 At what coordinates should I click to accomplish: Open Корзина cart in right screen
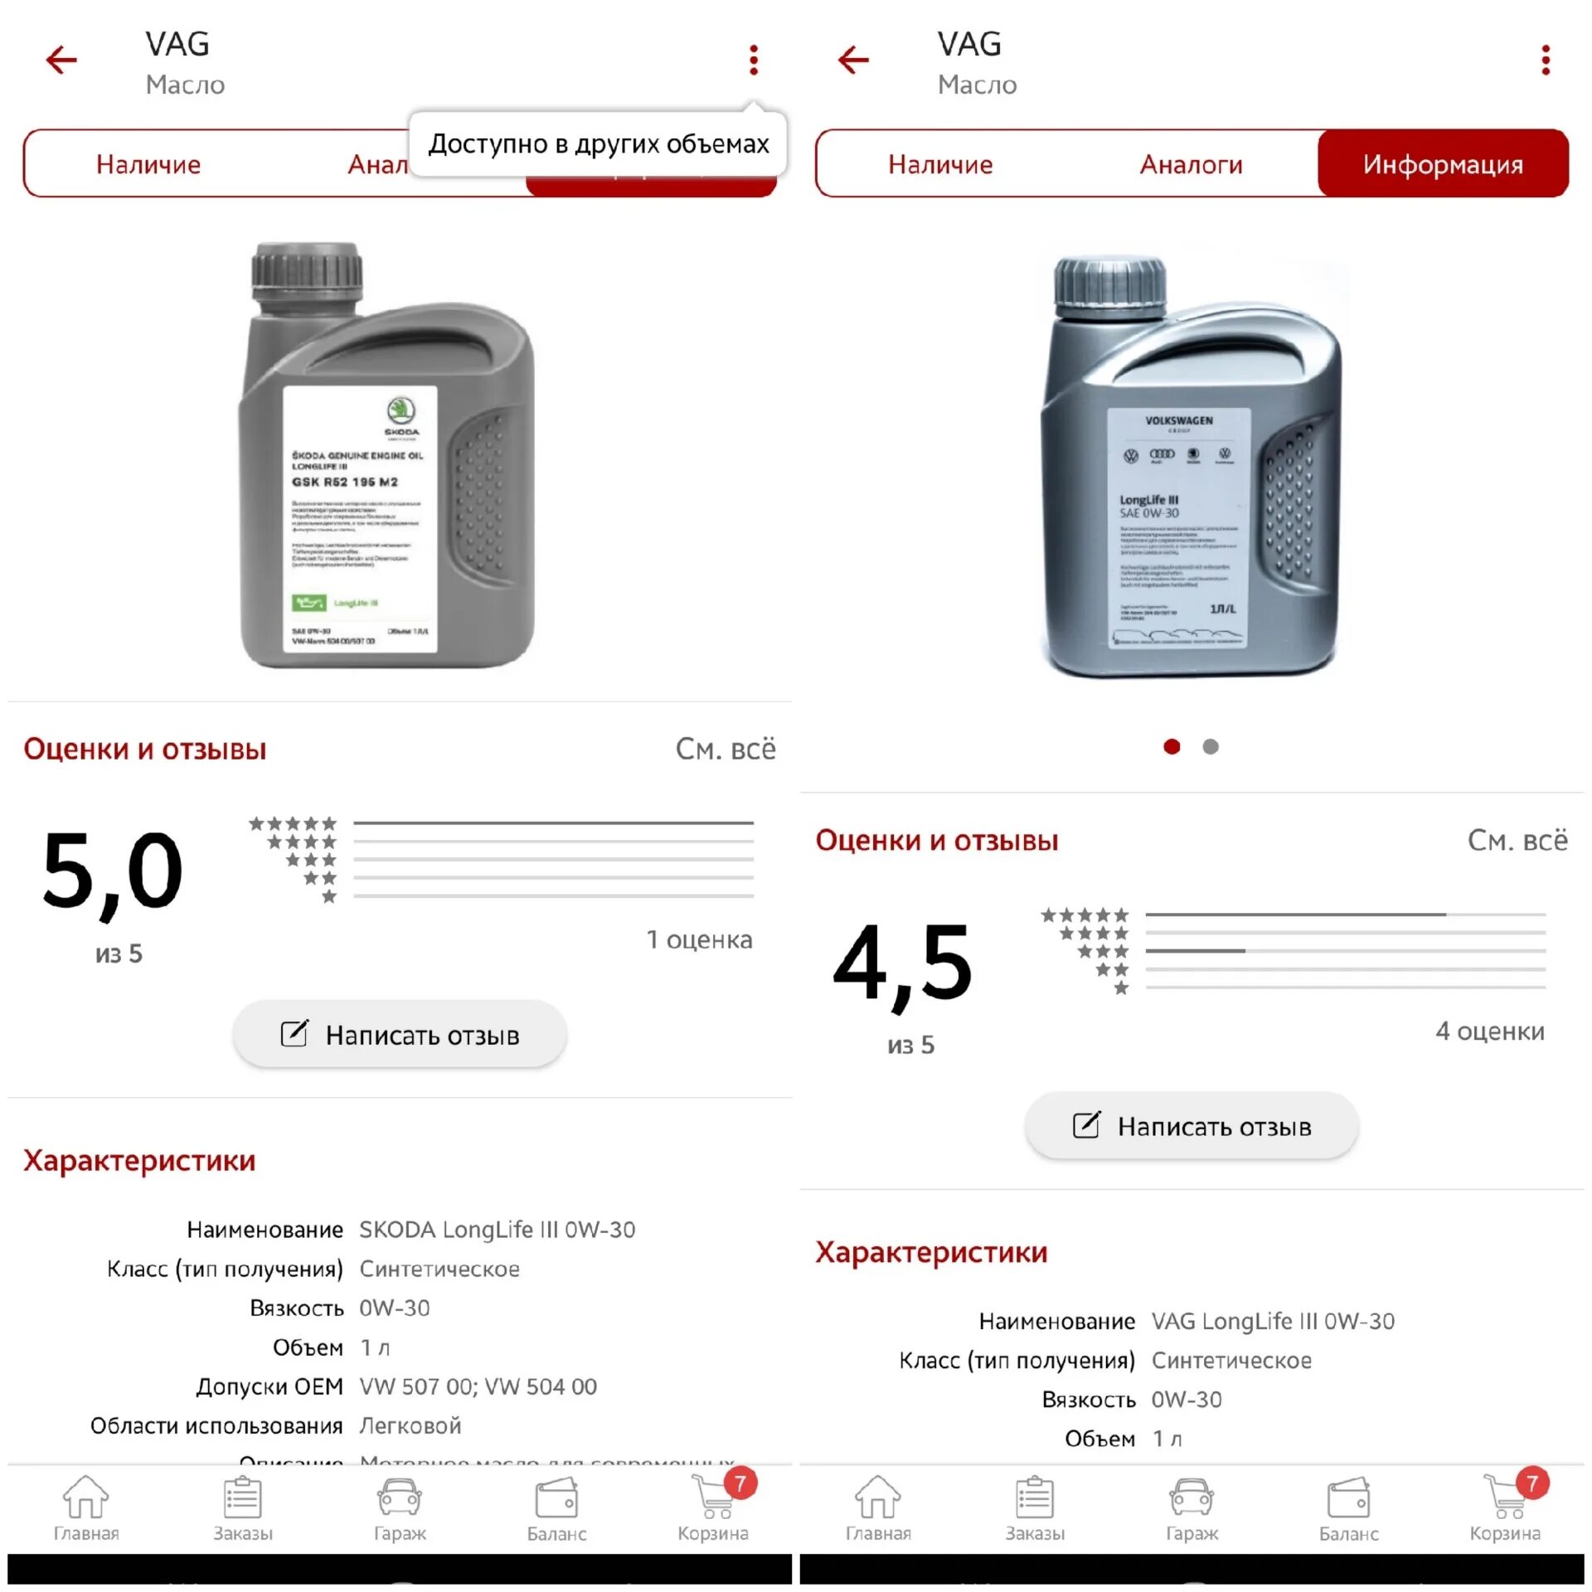click(1506, 1507)
